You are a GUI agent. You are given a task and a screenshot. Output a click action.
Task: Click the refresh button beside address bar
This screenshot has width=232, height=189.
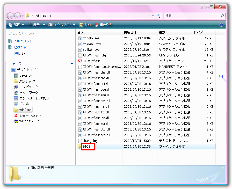159,16
